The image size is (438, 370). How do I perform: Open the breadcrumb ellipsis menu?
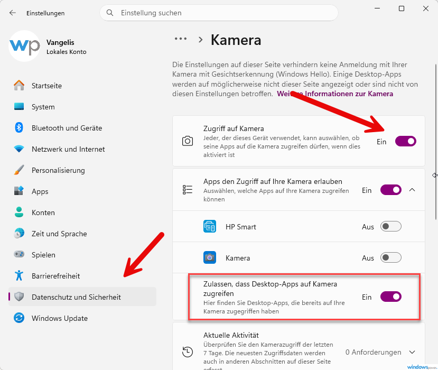180,38
